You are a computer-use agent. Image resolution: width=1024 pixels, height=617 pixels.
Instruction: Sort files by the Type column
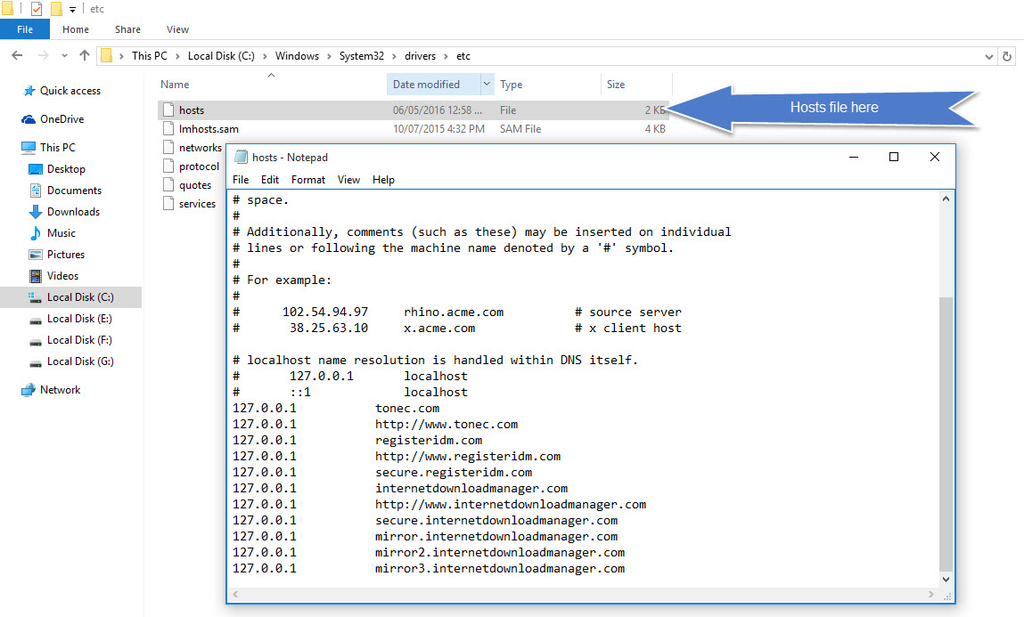point(512,84)
